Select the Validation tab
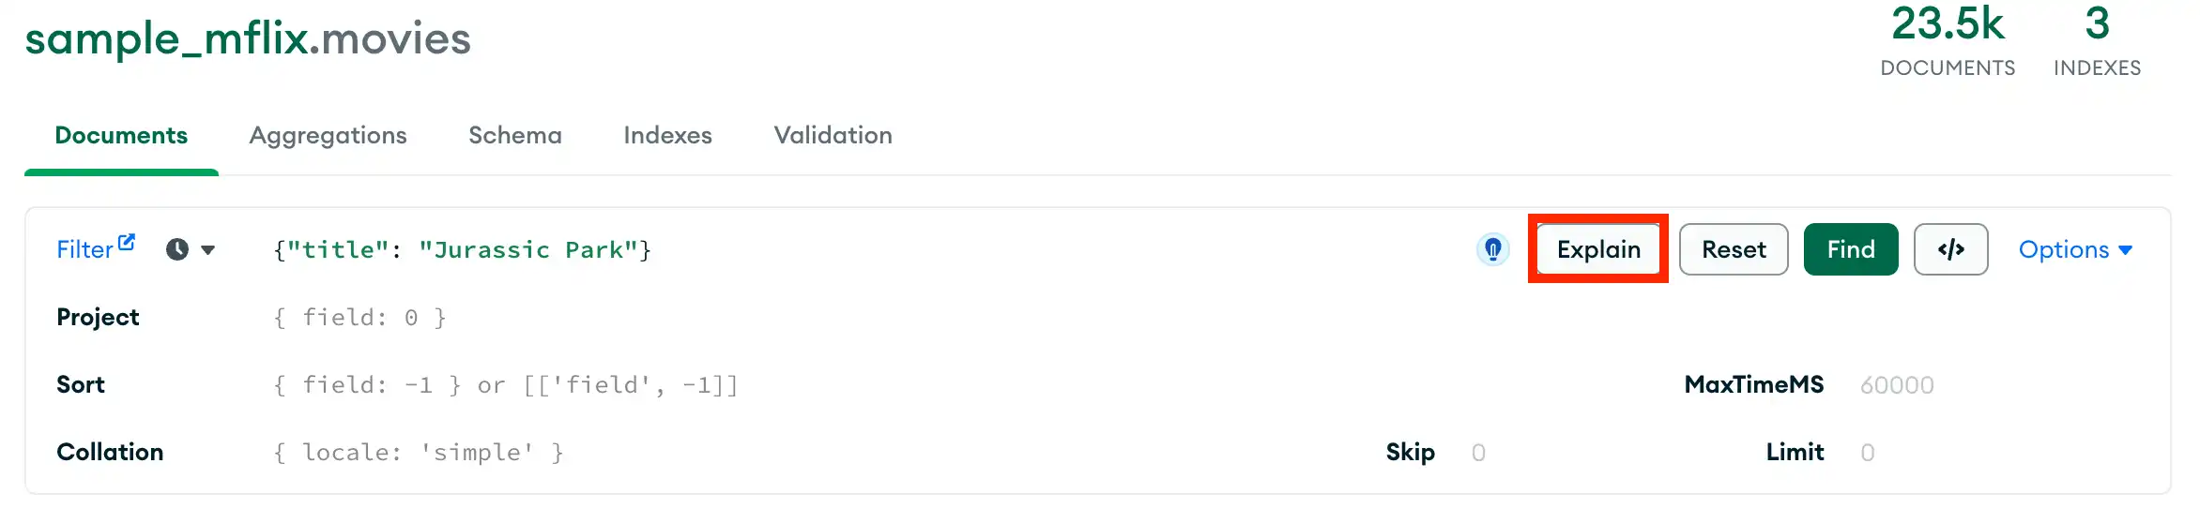 [x=833, y=135]
